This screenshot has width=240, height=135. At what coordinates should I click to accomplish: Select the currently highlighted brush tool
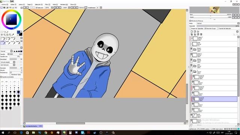(3, 43)
